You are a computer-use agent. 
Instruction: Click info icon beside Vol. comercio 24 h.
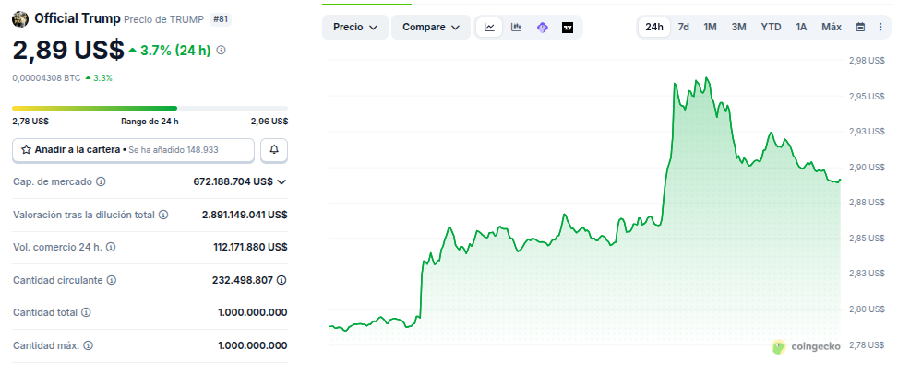point(111,248)
